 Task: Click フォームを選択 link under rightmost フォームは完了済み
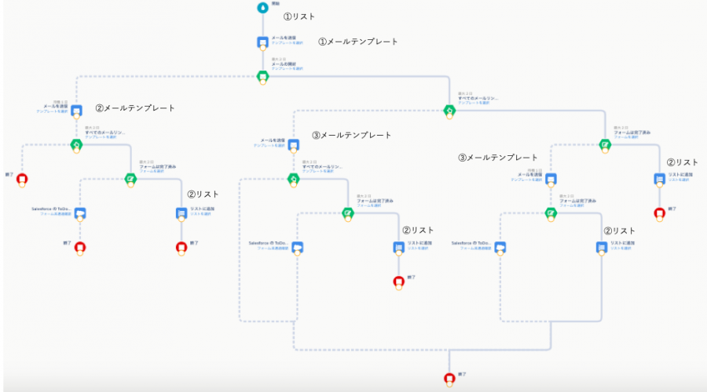[626, 137]
